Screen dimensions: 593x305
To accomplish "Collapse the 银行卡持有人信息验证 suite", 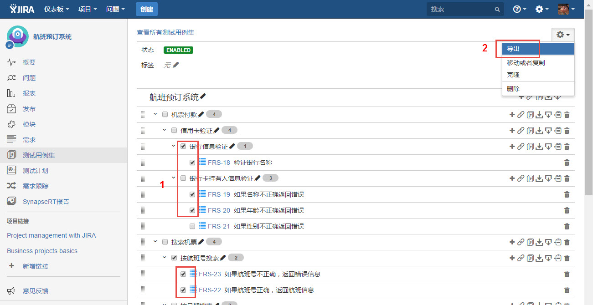I will coord(174,178).
